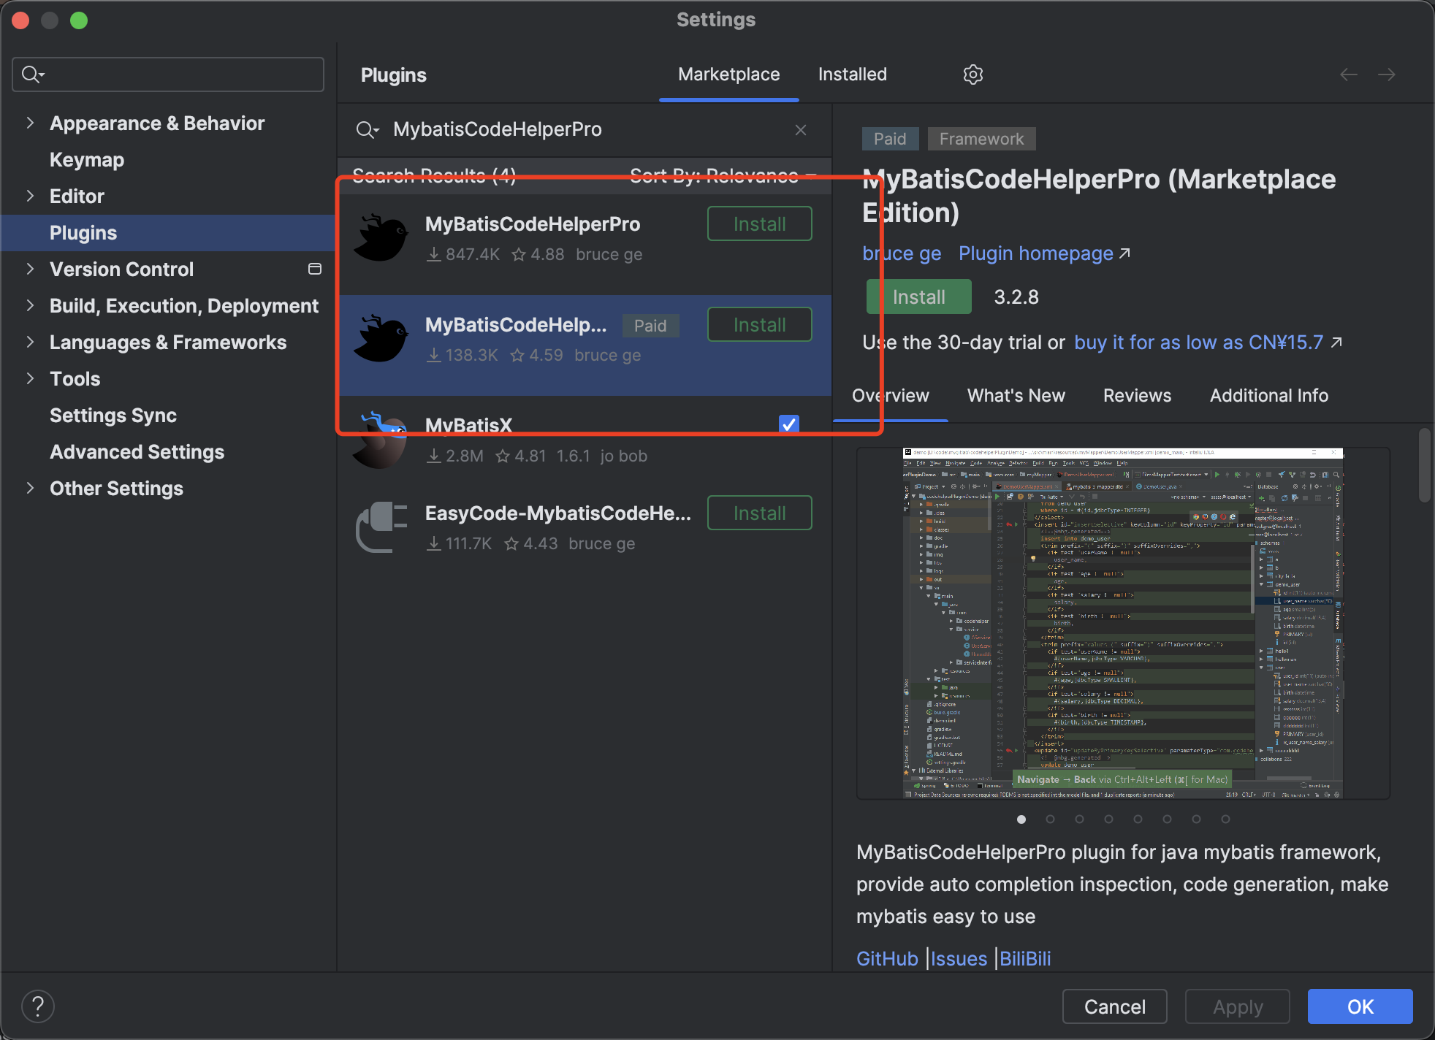Open the plugins gear settings icon
Viewport: 1435px width, 1040px height.
click(x=972, y=74)
